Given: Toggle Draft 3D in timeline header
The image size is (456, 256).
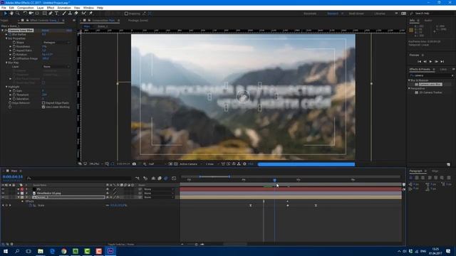Looking at the screenshot, I should coord(145,178).
